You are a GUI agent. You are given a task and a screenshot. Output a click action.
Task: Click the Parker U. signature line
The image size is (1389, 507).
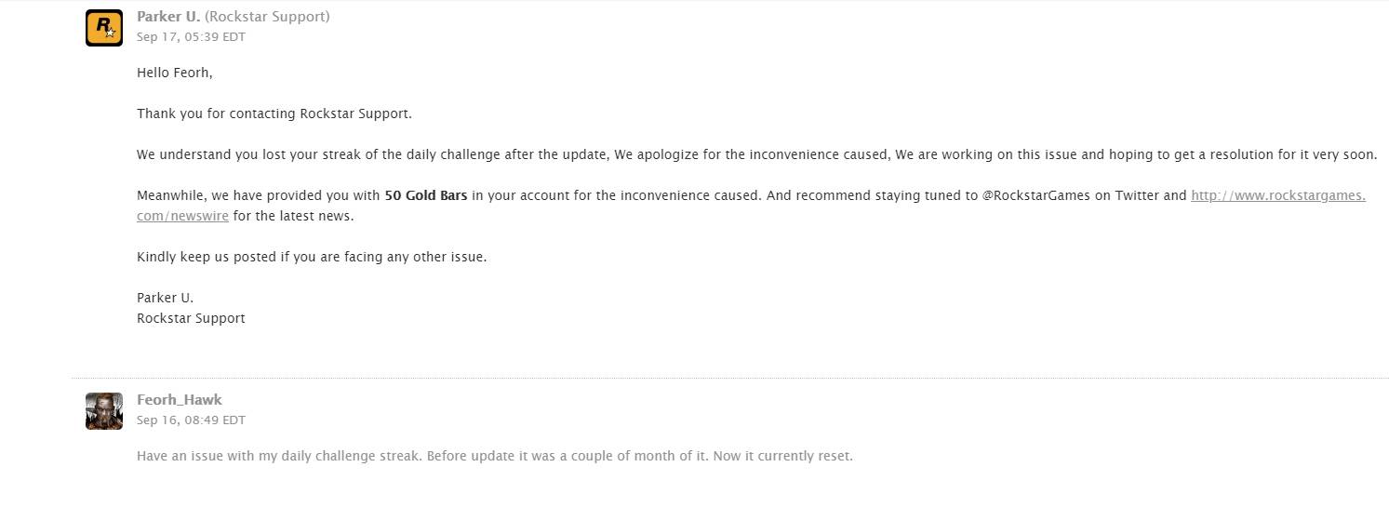pyautogui.click(x=165, y=298)
